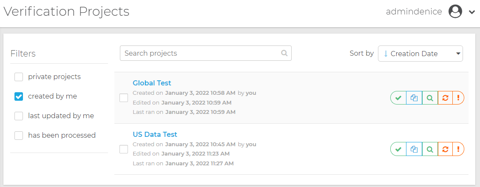Click the copy icon for US Data Test
The image size is (480, 187).
(x=414, y=149)
